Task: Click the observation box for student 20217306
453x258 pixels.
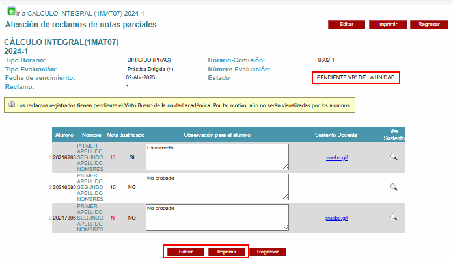Action: [217, 217]
